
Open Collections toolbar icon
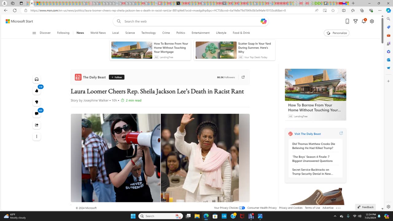(362, 10)
